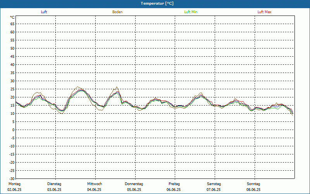This screenshot has width=310, height=194.
Task: Click the -30 y-axis value
Action: 12,178
